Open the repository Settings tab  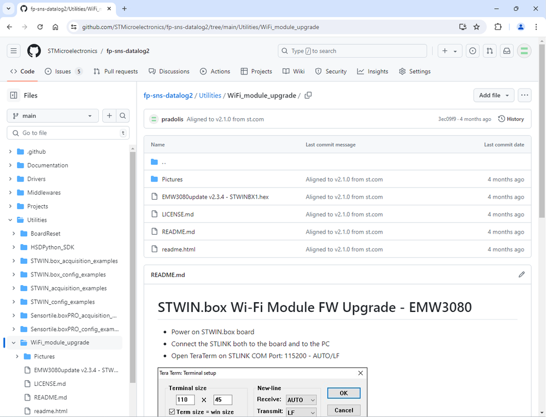[415, 72]
